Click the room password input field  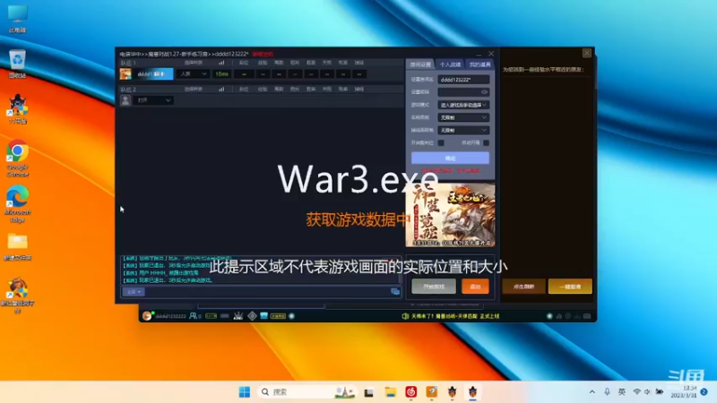(463, 92)
